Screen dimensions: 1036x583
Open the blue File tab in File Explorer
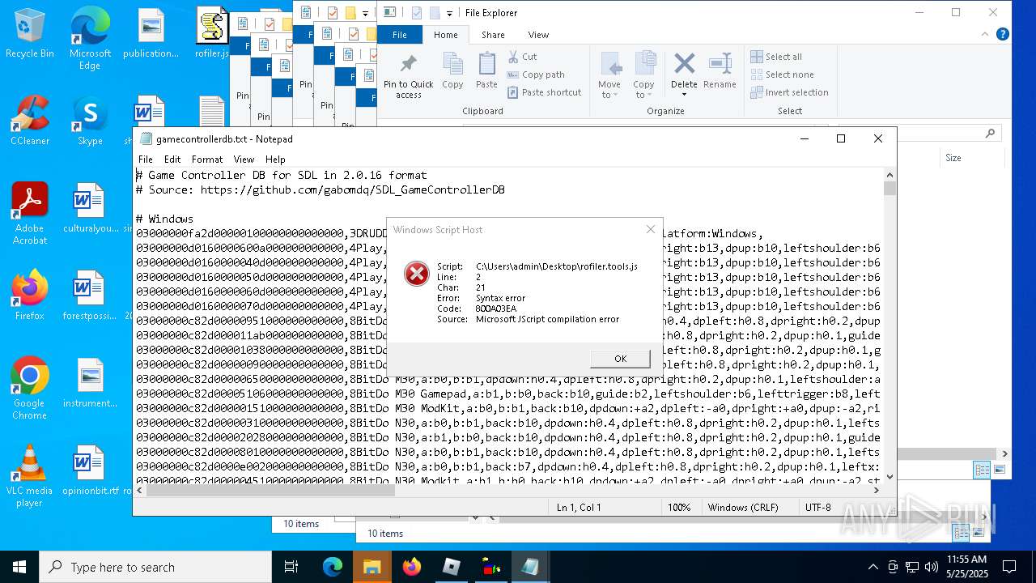tap(400, 35)
